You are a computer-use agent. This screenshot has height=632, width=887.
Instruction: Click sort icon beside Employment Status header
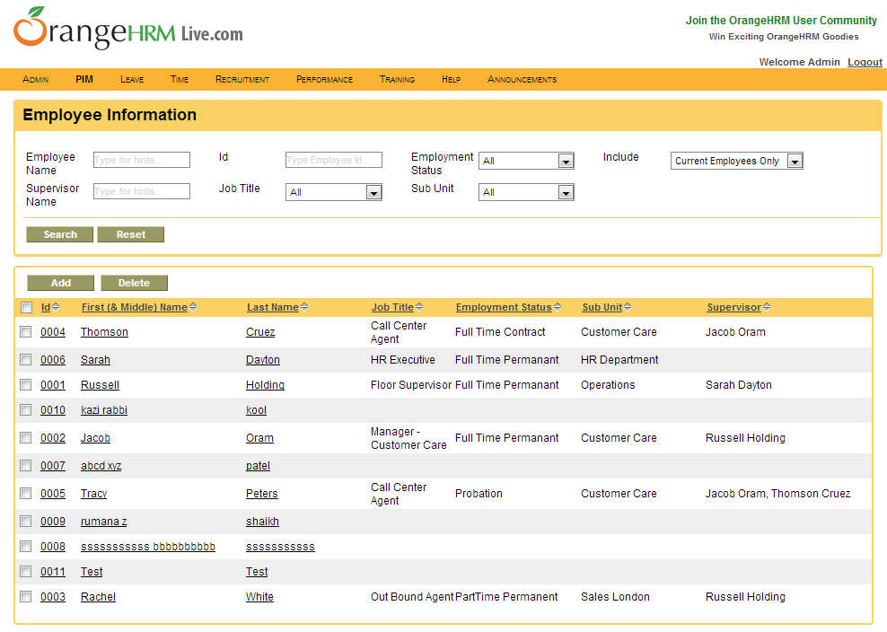558,307
